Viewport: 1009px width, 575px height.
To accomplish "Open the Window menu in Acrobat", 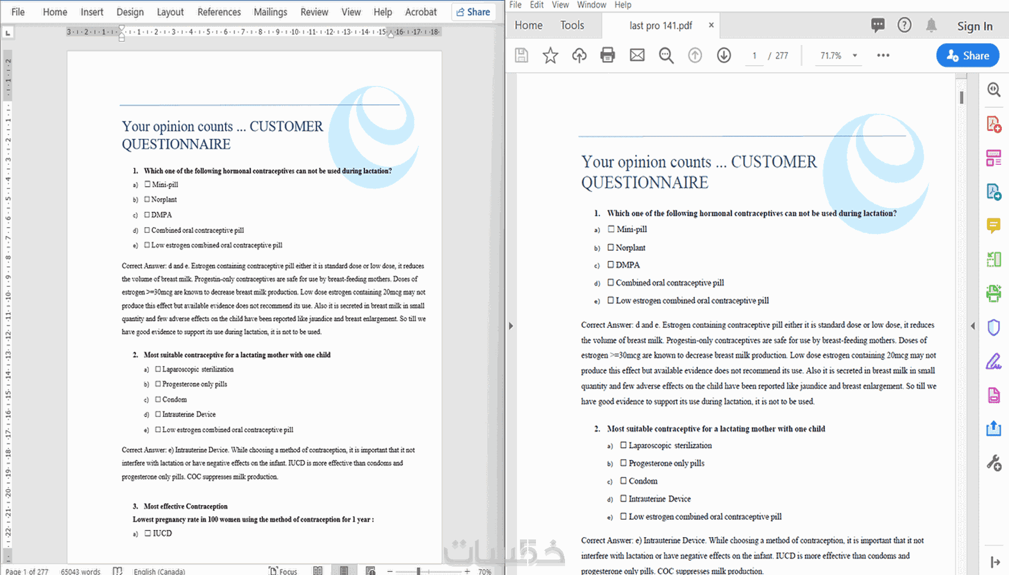I will point(592,5).
